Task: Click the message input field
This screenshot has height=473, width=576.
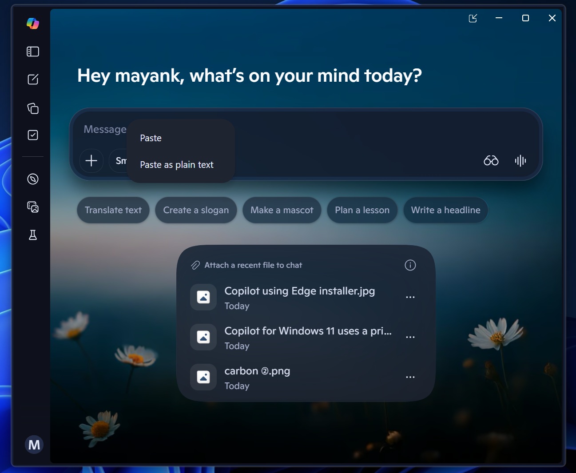Action: click(x=311, y=129)
